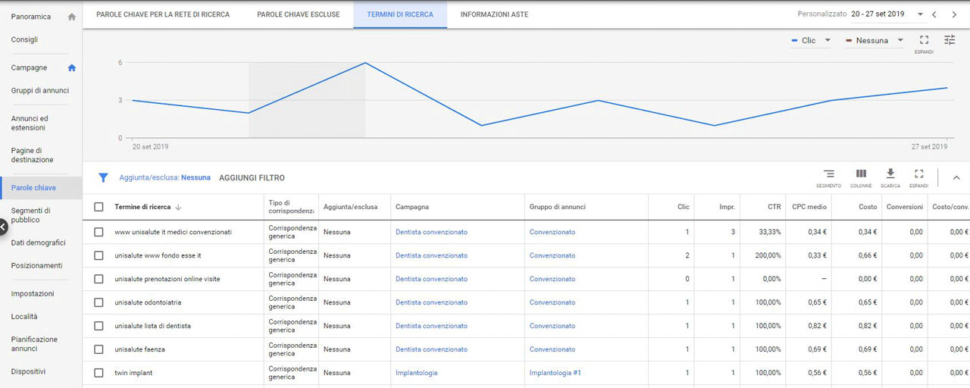The width and height of the screenshot is (970, 388).
Task: Collapse the sidebar with the black arrow
Action: point(2,226)
